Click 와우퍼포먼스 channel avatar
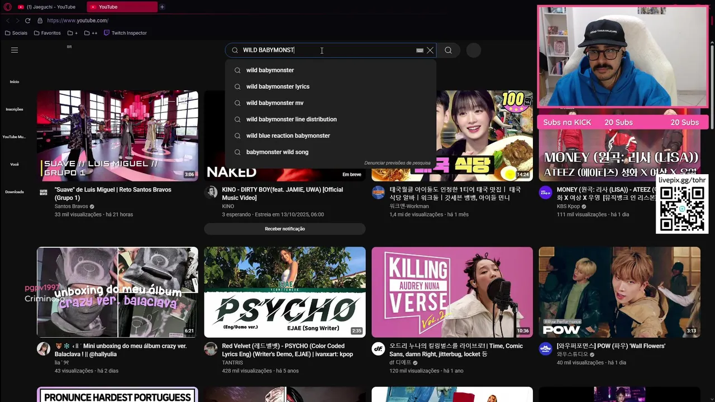Screen dimensions: 715x402 (x=545, y=348)
